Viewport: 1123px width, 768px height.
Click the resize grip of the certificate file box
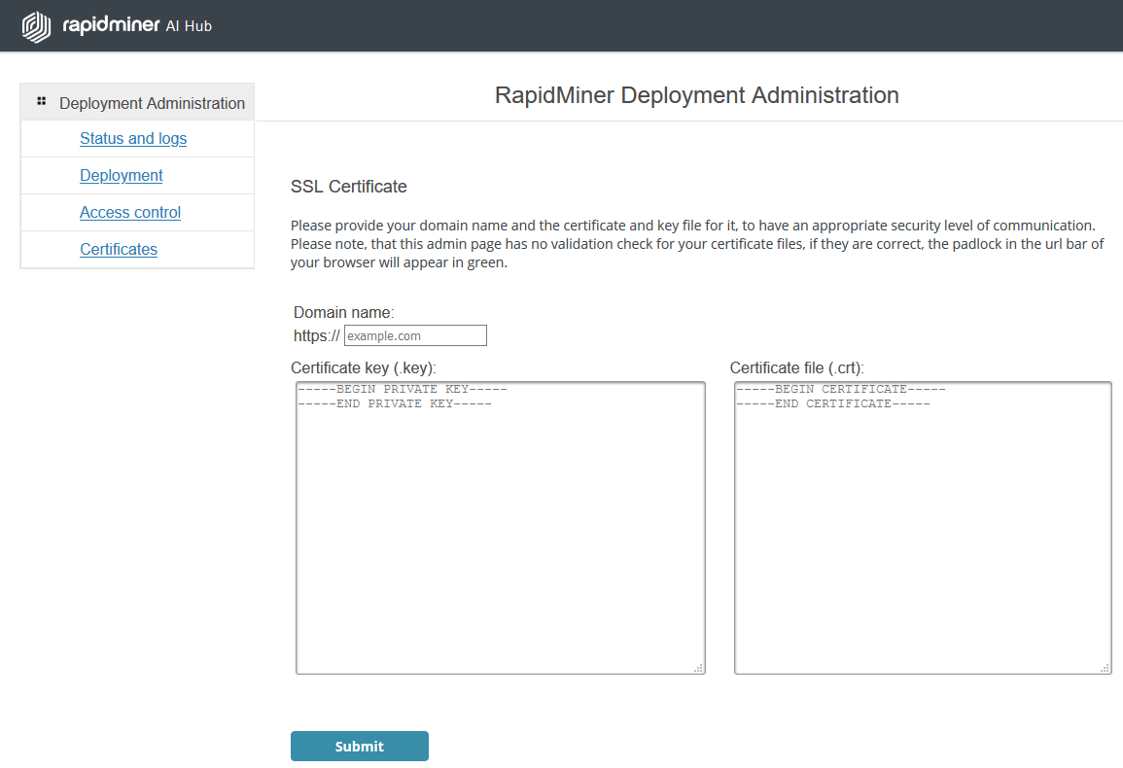(1105, 668)
